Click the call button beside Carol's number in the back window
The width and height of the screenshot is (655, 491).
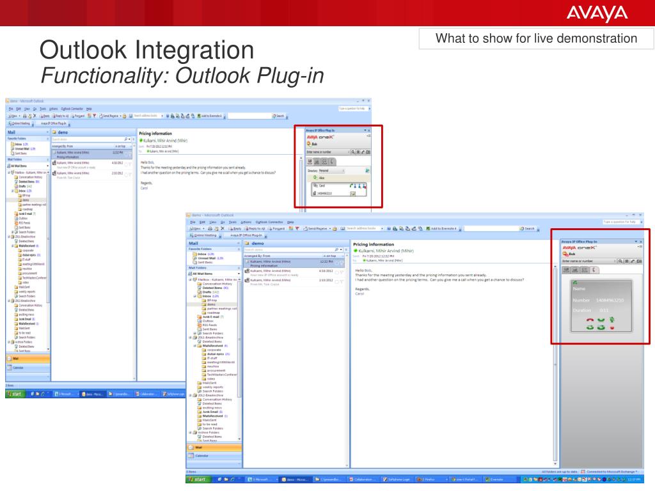352,194
